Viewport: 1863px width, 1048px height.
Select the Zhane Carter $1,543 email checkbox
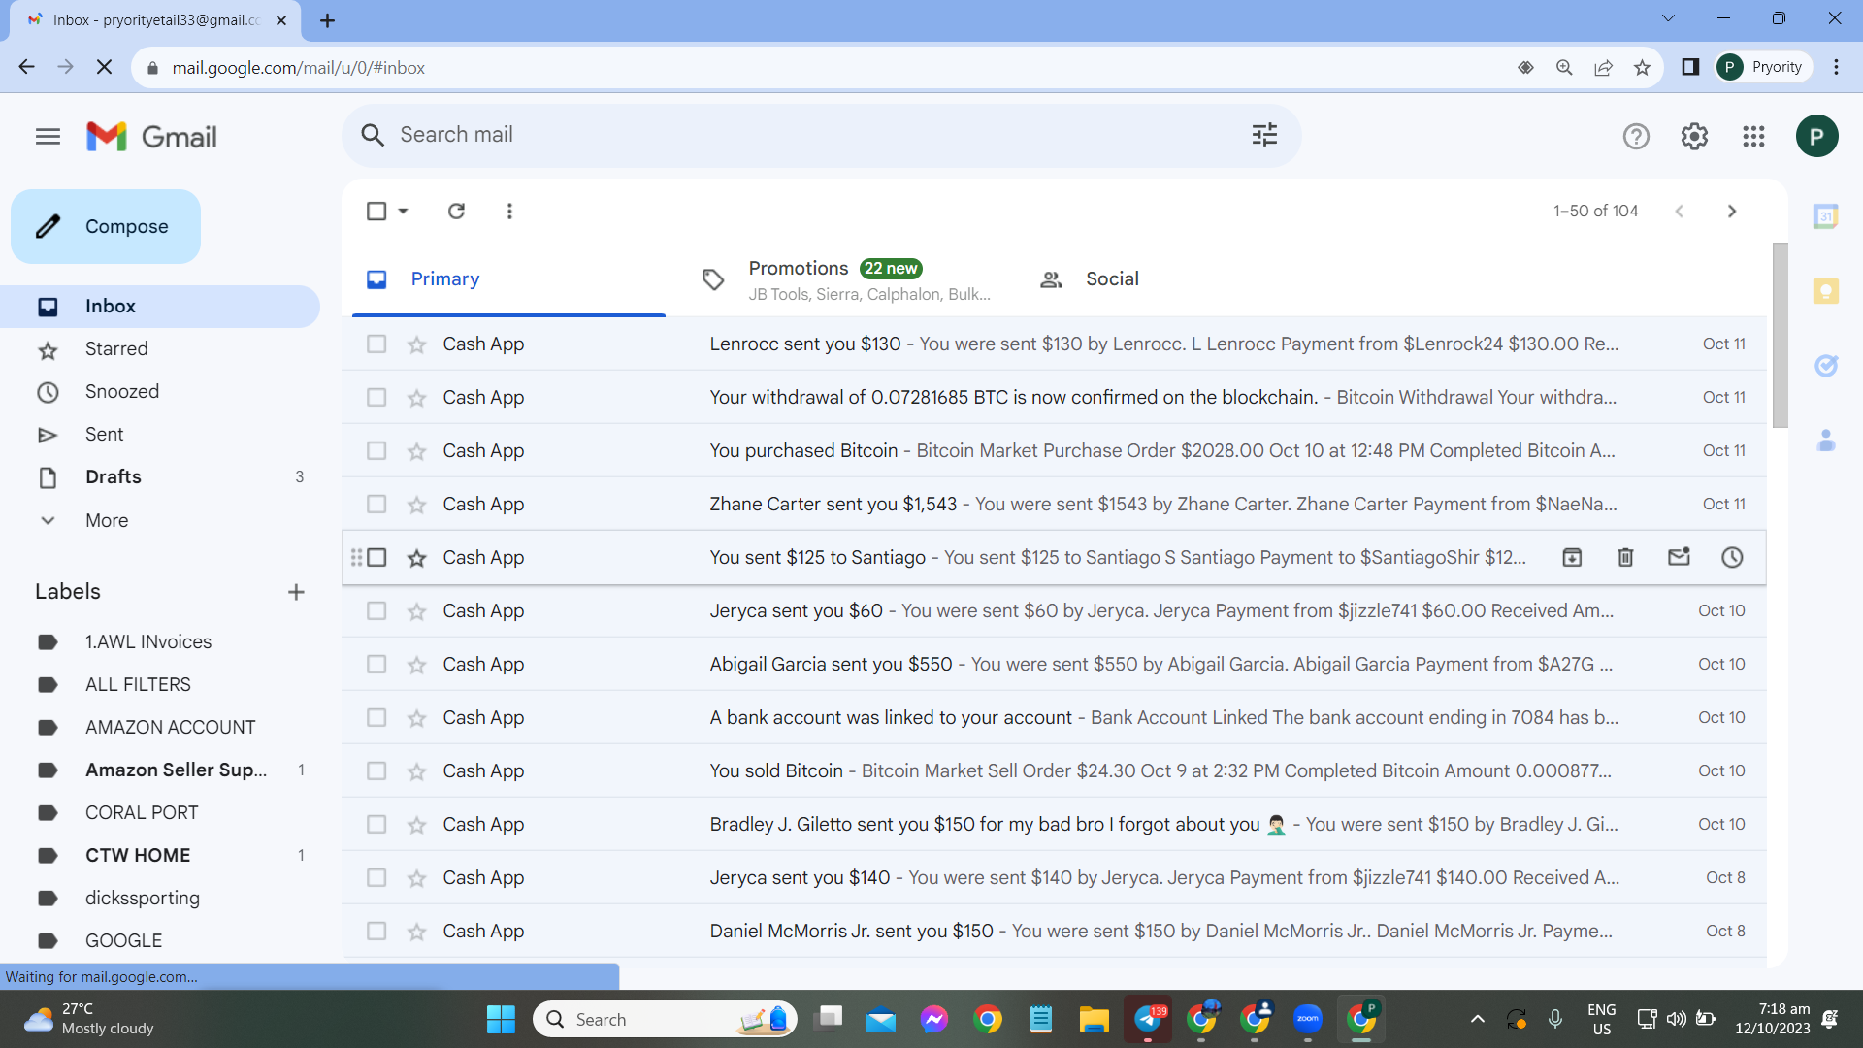pyautogui.click(x=376, y=505)
